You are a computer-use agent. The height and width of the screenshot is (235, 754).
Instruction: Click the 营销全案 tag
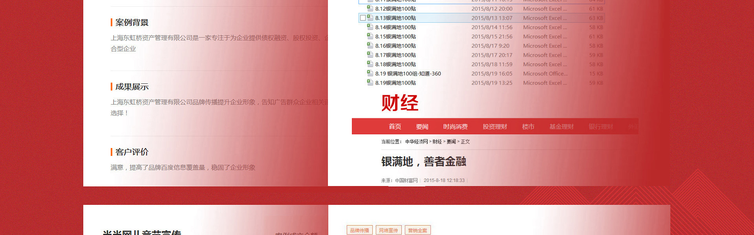(x=418, y=230)
